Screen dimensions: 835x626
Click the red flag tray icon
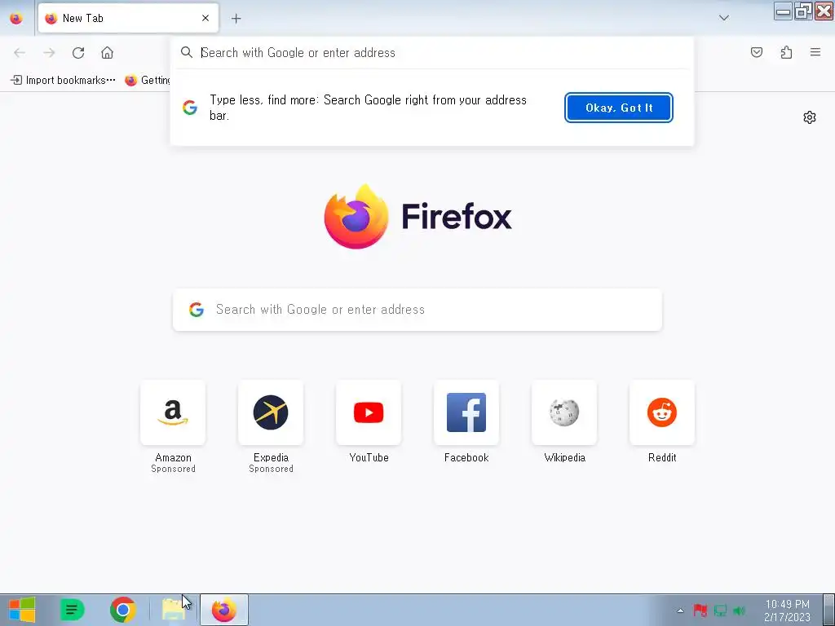tap(700, 610)
